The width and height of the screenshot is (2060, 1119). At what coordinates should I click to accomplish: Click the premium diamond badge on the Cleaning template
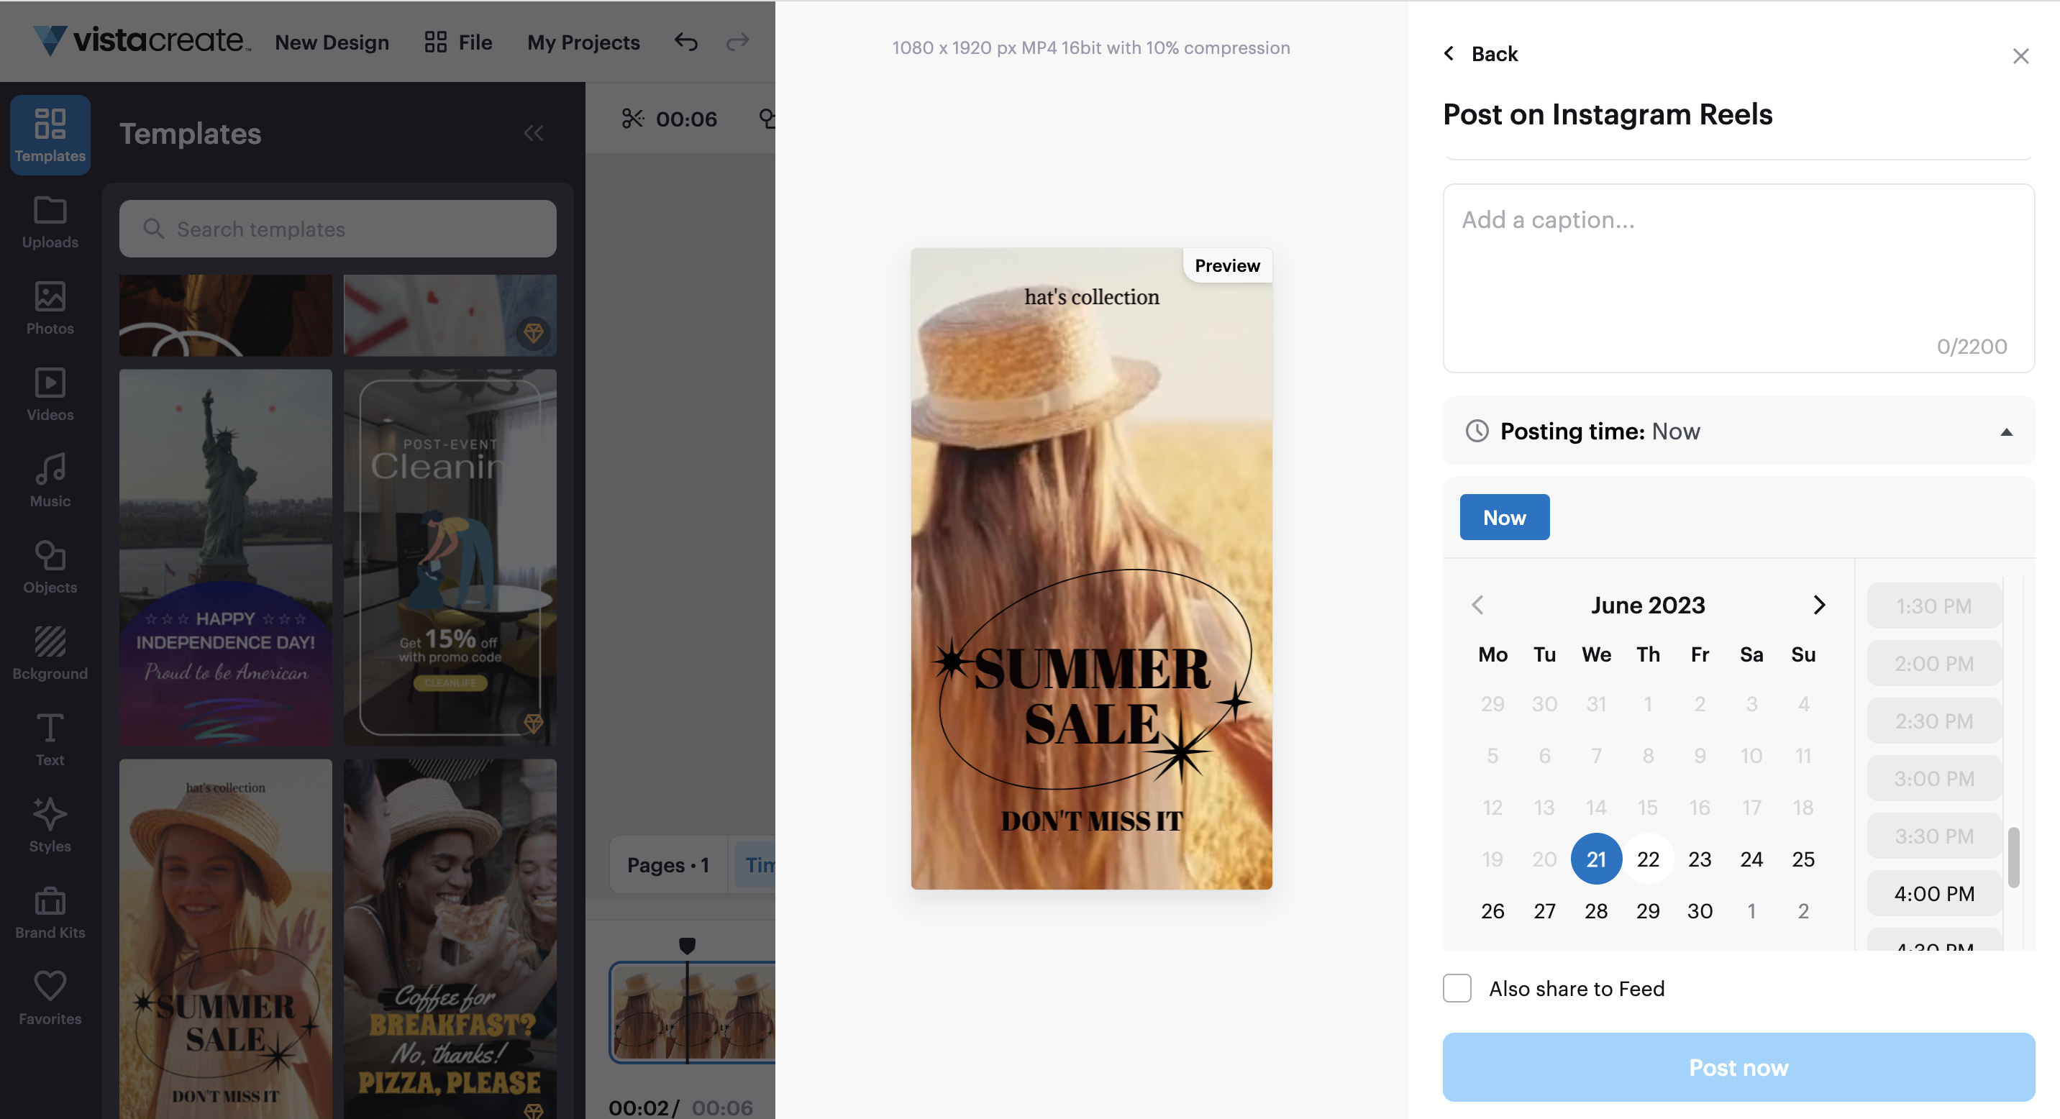tap(534, 723)
